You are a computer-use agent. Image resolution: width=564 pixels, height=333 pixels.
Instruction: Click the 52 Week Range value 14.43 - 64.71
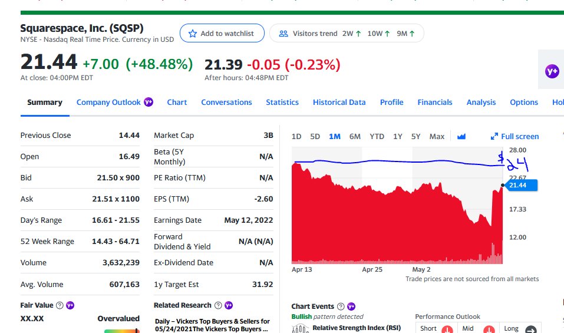(x=116, y=241)
